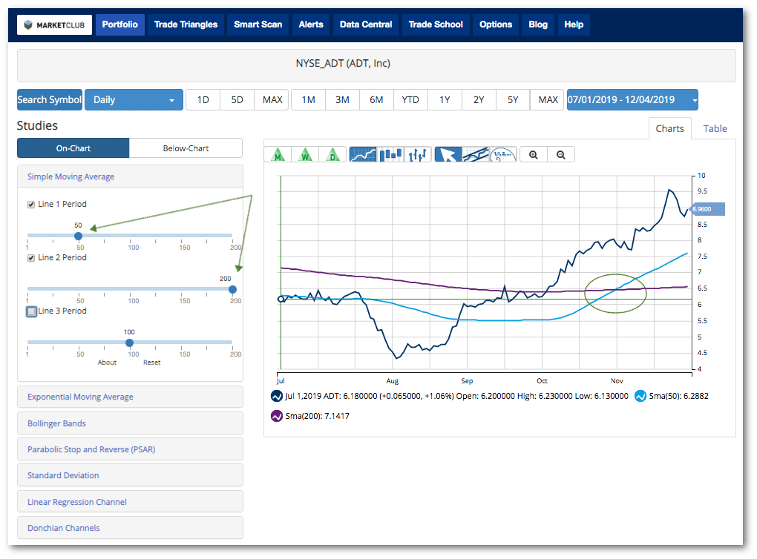The width and height of the screenshot is (757, 559).
Task: Expand Donchian Channels study
Action: (130, 528)
